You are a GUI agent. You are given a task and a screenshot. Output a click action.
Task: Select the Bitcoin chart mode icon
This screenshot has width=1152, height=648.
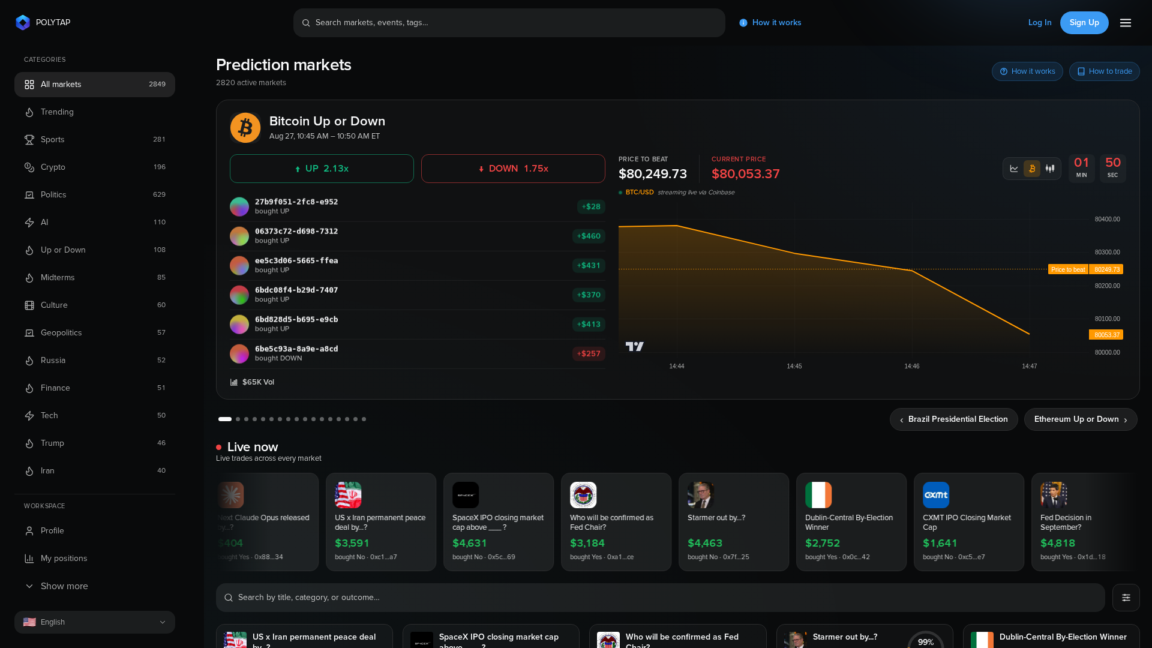coord(1032,169)
